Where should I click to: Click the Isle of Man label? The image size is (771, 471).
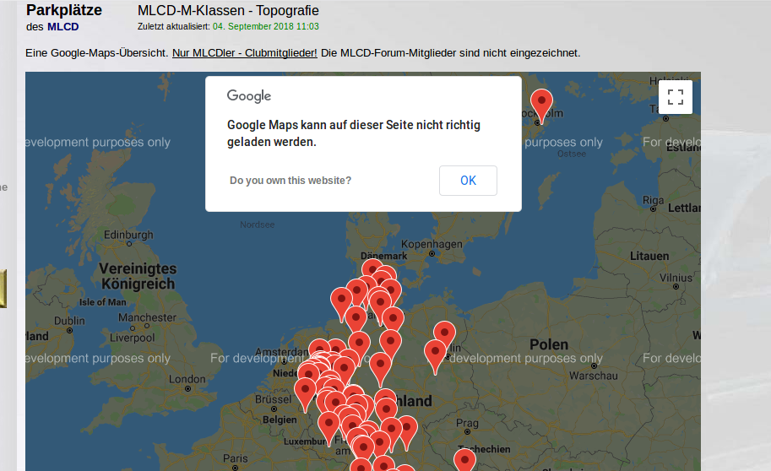pos(103,302)
